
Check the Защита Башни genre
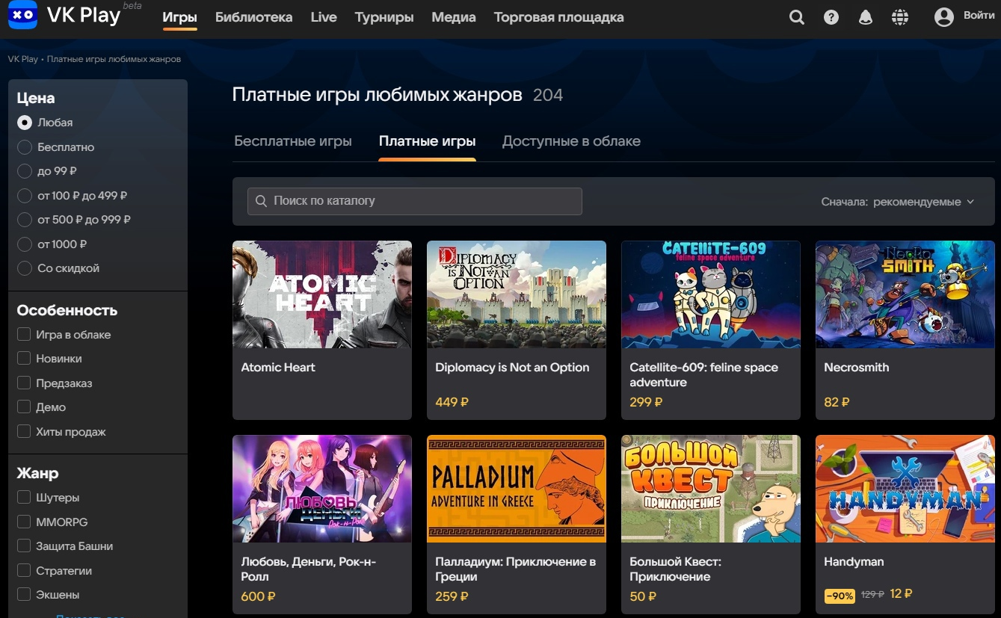(x=24, y=546)
